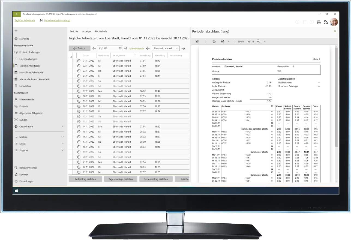Go to next month arrow after 11/2022
Viewport: 351px width, 240px height.
(x=126, y=48)
